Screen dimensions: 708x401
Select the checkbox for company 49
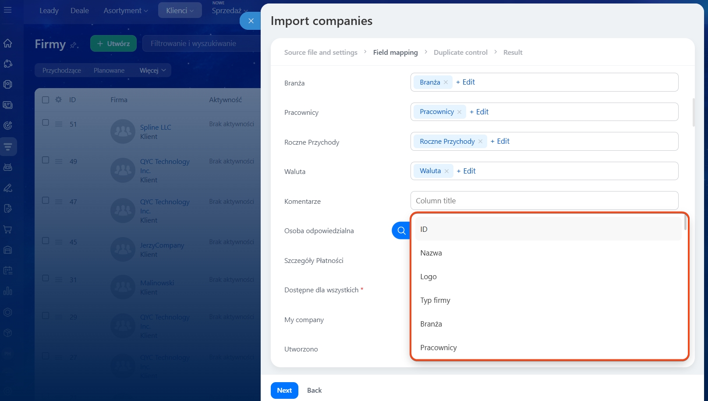pos(46,160)
